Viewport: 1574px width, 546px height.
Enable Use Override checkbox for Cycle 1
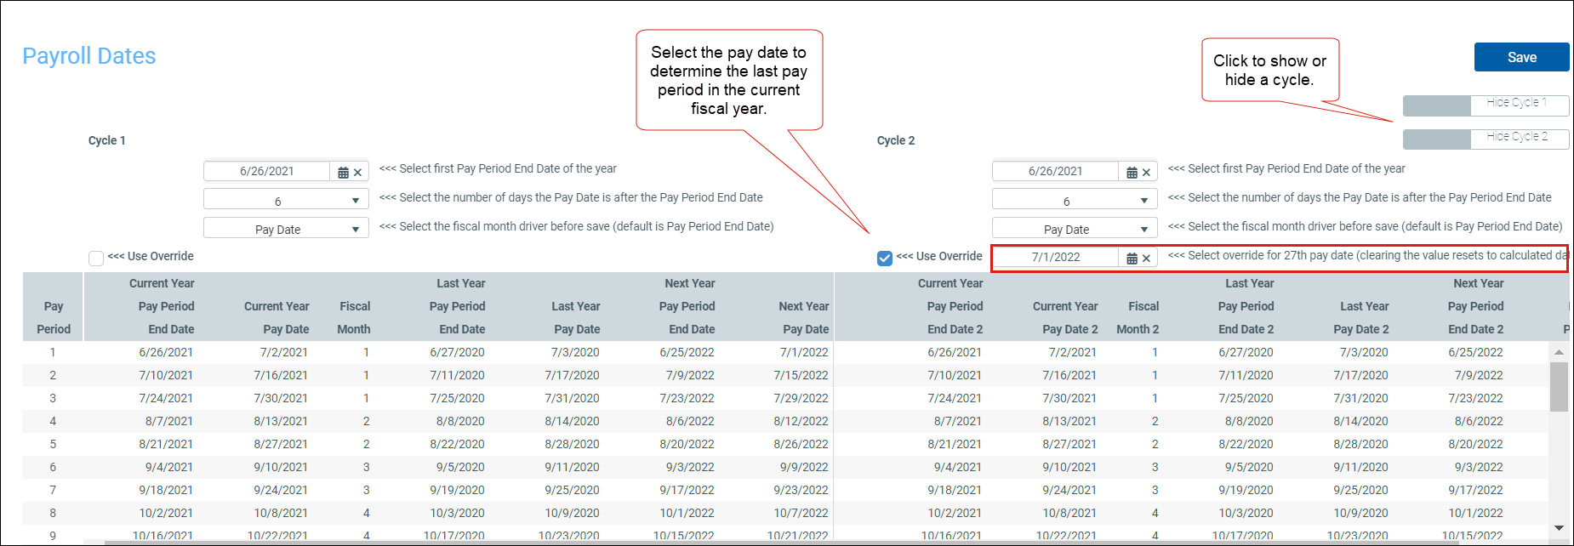(x=96, y=258)
